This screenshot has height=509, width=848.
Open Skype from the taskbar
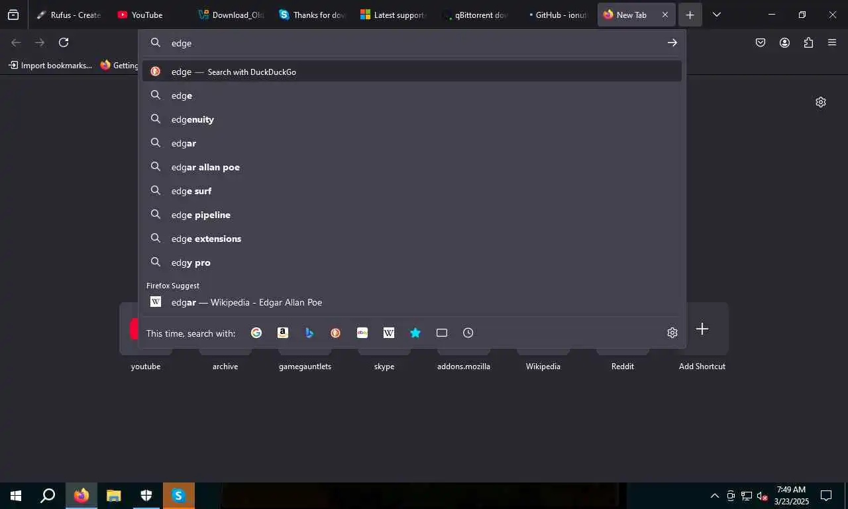tap(179, 496)
